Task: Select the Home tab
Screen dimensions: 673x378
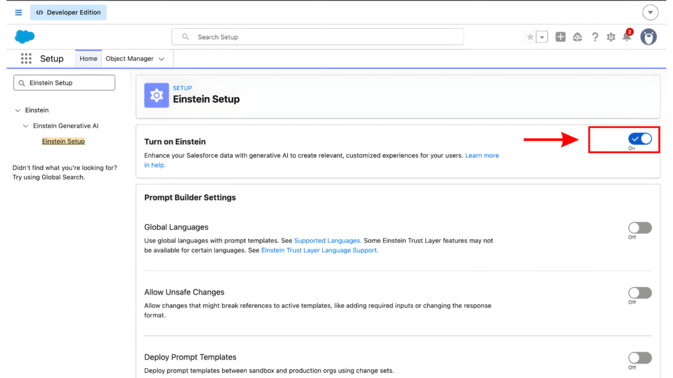Action: pos(88,58)
